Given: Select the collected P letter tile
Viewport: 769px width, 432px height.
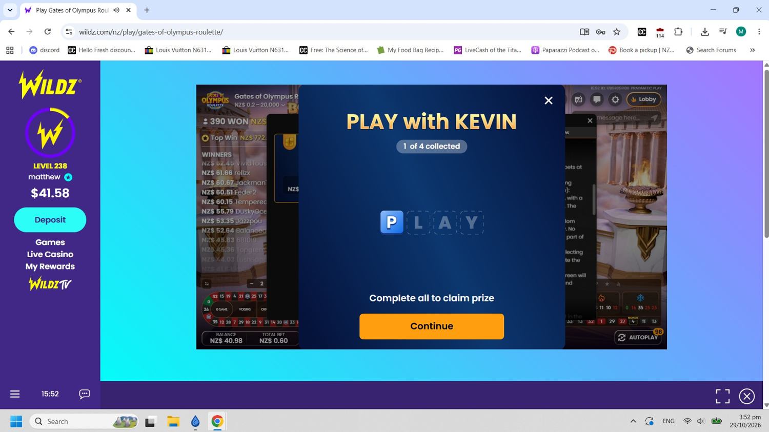Looking at the screenshot, I should [x=392, y=222].
